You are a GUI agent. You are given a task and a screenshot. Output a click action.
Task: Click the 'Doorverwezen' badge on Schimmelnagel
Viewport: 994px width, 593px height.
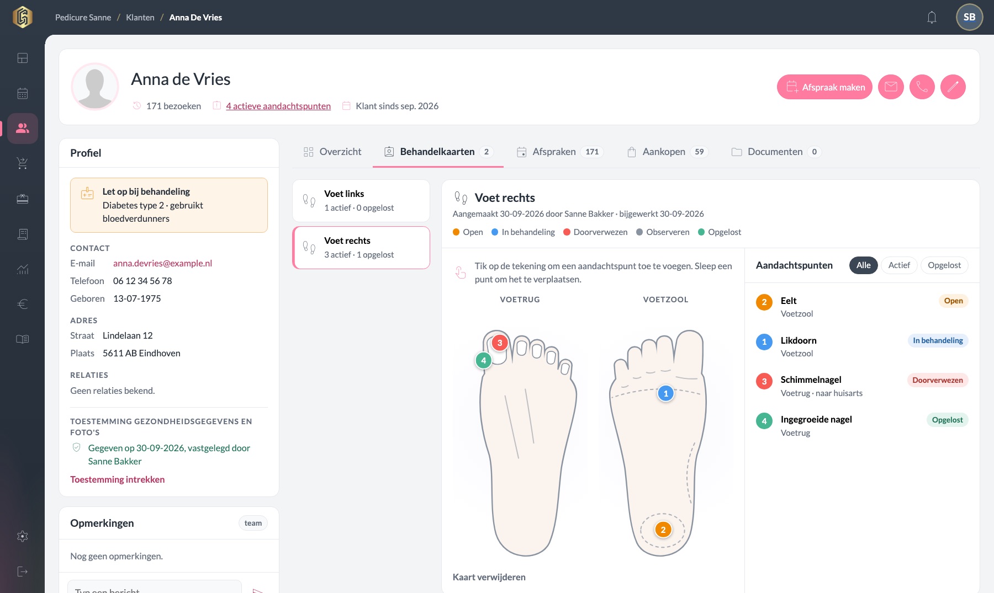pos(937,380)
